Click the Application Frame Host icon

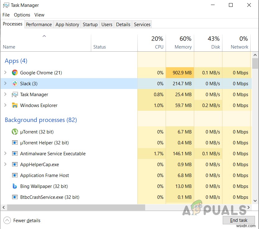coord(15,175)
